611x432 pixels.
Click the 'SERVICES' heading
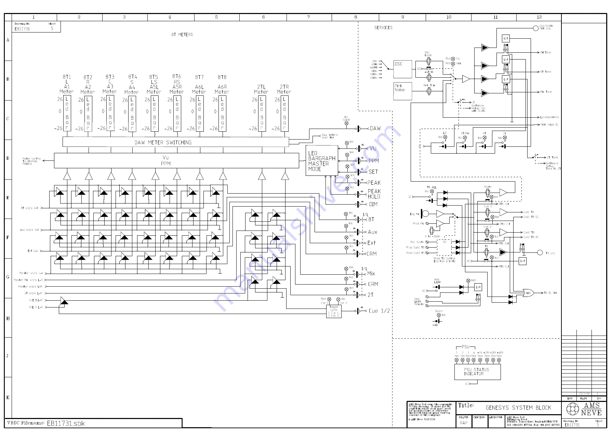coord(383,27)
